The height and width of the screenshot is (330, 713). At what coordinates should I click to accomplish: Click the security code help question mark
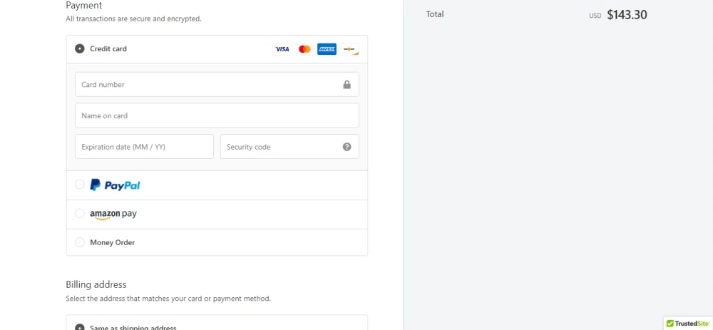pos(347,147)
